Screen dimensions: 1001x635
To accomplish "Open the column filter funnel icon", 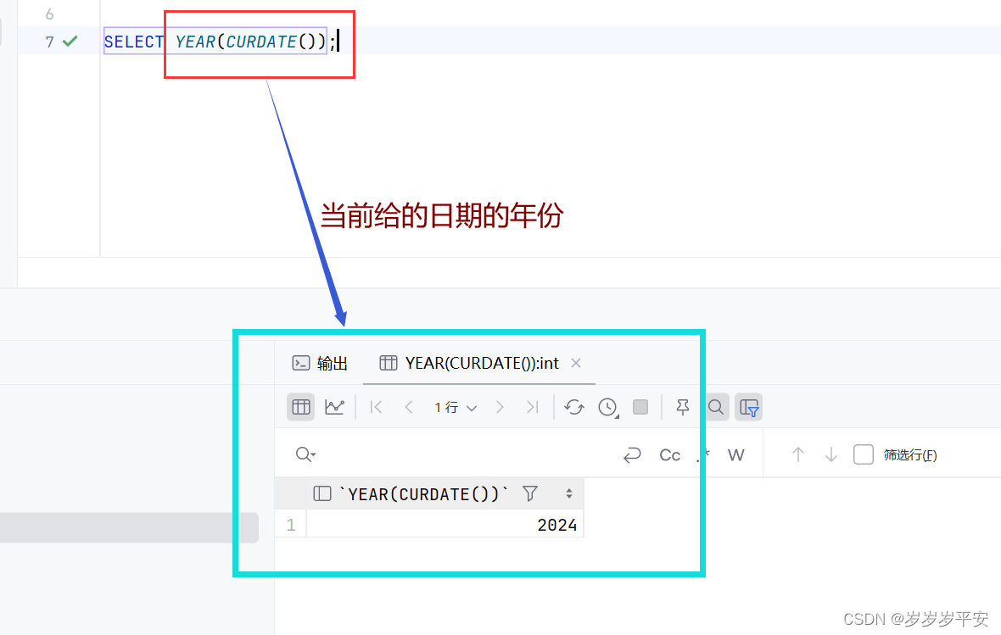I will [x=530, y=493].
